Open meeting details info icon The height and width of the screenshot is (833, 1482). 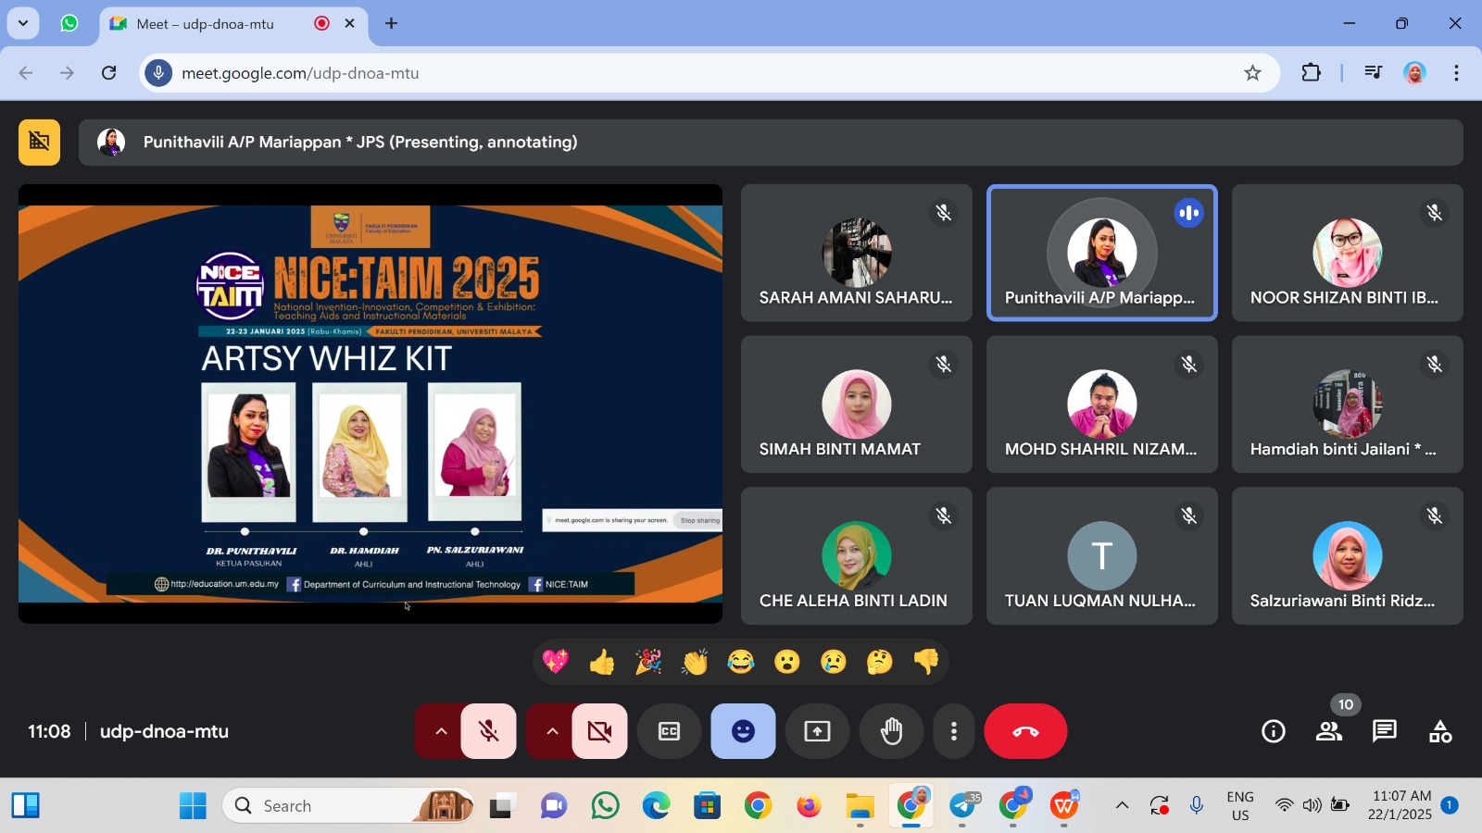[x=1274, y=731]
